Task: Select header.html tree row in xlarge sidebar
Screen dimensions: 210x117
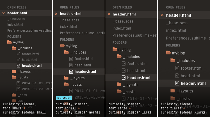Action: point(184,83)
